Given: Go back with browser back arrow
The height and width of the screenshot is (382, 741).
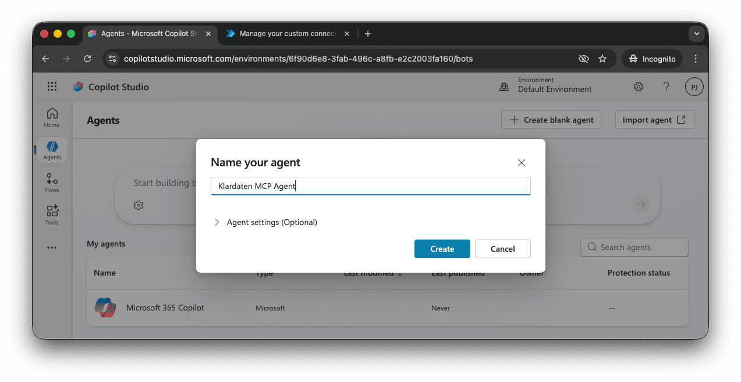Looking at the screenshot, I should [x=45, y=59].
